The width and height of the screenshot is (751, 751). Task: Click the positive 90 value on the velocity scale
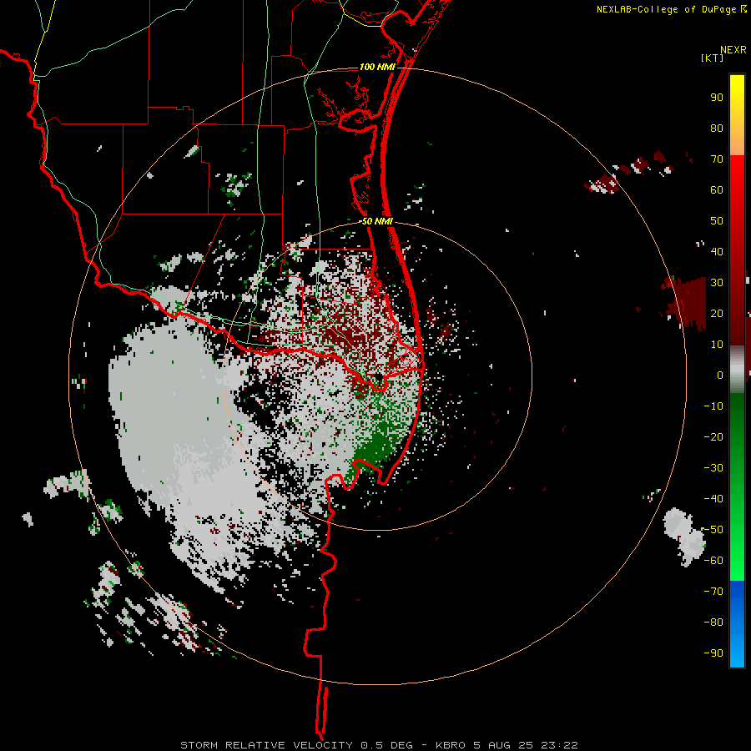pyautogui.click(x=717, y=98)
